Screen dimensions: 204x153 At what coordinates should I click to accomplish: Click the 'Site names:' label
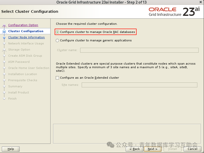70,85
